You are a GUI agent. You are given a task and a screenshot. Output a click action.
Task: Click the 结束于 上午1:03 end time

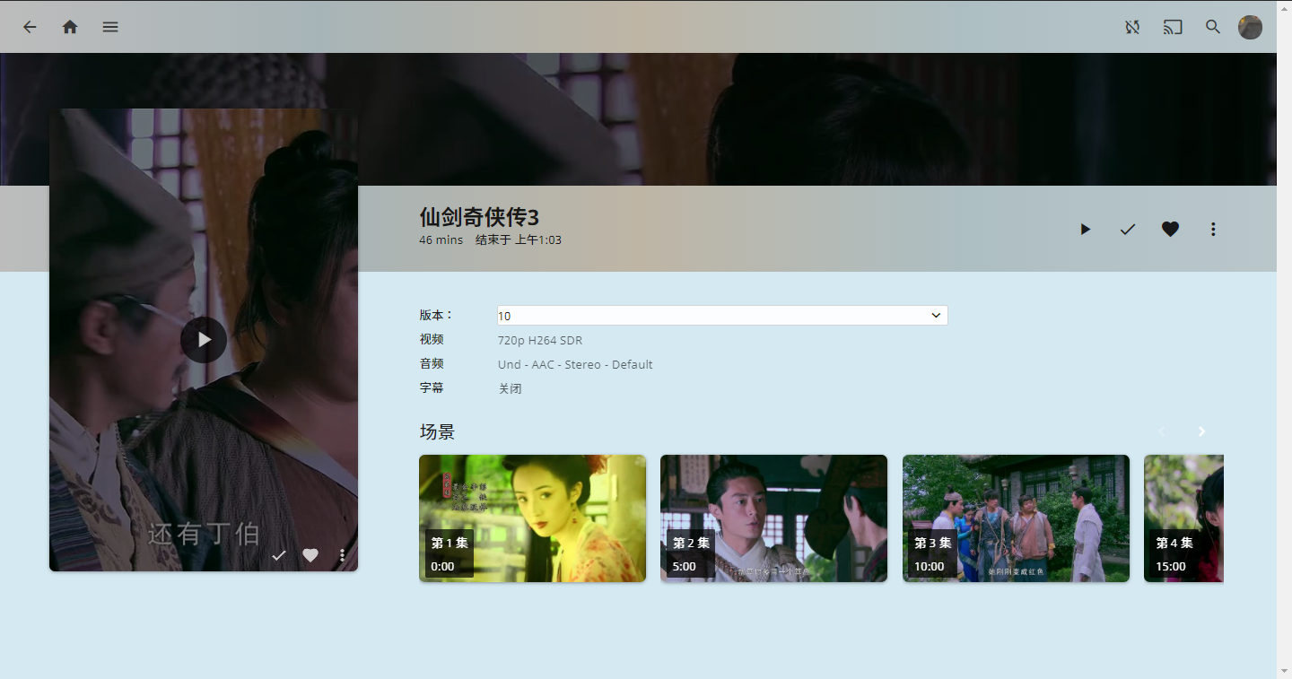[519, 240]
